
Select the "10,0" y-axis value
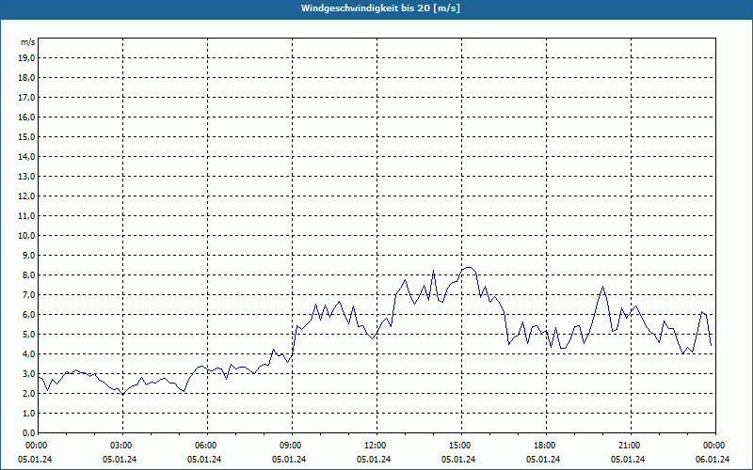[26, 236]
